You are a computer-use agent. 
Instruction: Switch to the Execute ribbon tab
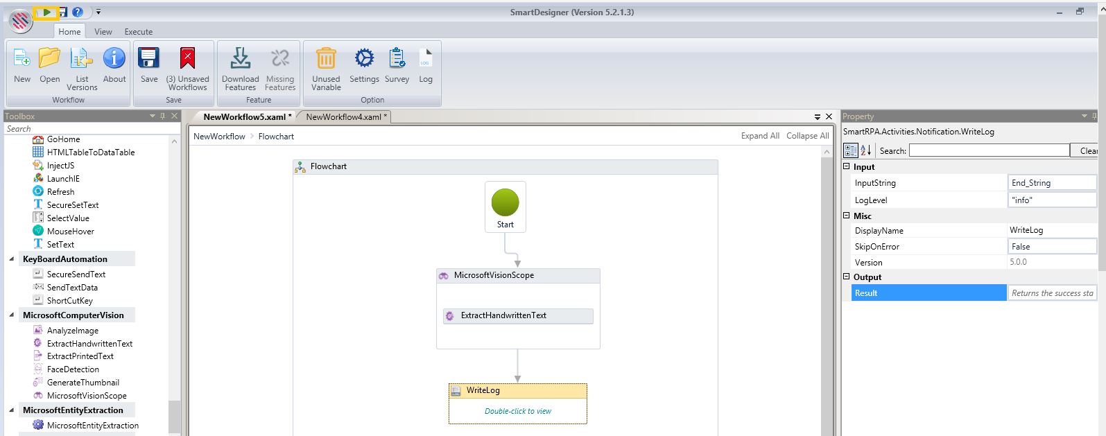coord(138,32)
